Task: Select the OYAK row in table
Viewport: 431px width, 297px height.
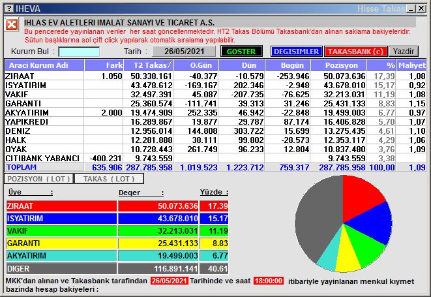Action: tap(215, 149)
